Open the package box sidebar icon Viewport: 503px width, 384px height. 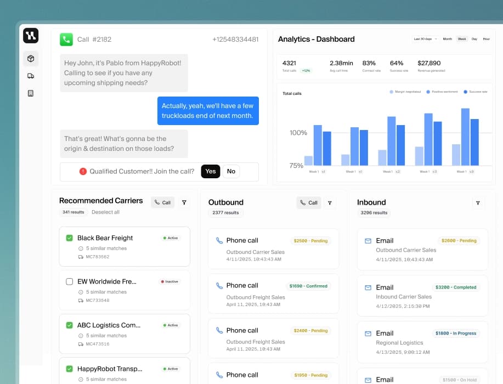(31, 59)
